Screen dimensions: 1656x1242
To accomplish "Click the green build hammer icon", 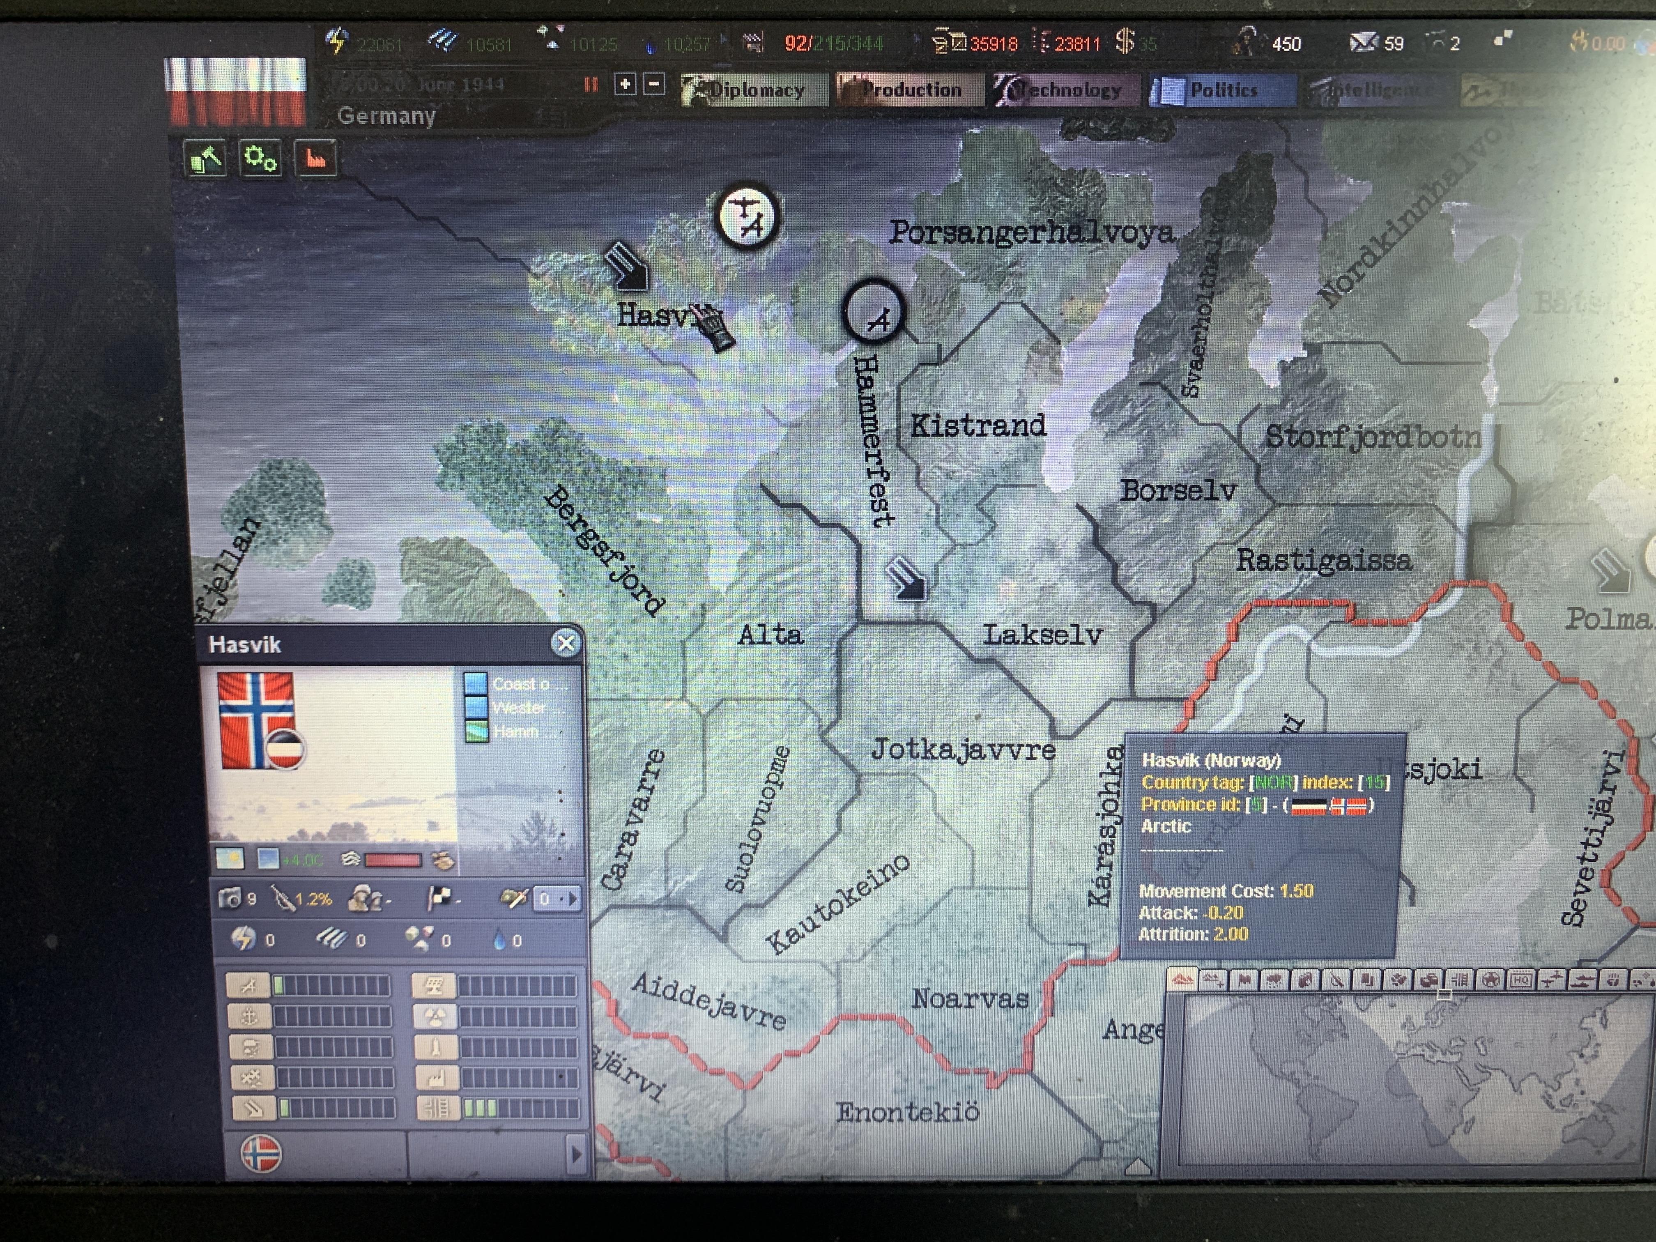I will [205, 159].
